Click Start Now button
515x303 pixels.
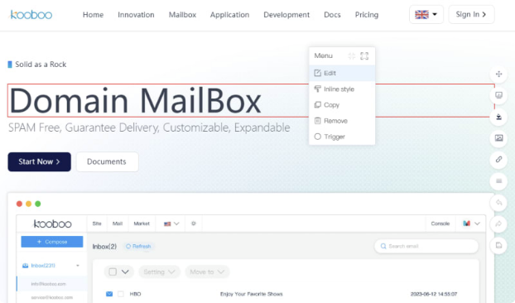(x=40, y=161)
